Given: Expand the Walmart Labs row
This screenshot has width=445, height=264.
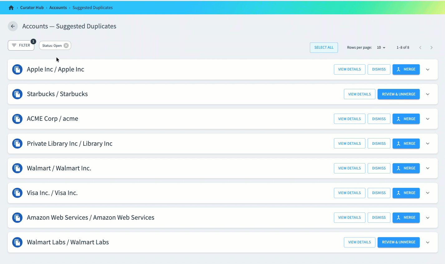Looking at the screenshot, I should [x=428, y=242].
